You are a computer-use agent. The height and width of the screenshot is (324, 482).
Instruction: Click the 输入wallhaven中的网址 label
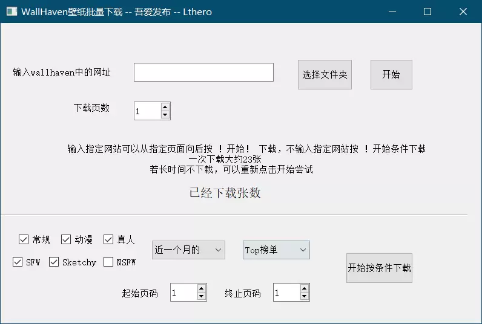pos(62,73)
